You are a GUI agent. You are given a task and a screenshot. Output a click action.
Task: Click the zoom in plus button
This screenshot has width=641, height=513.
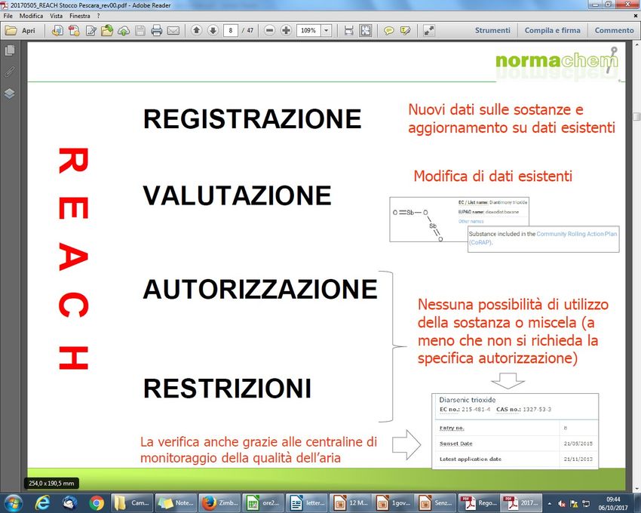[x=286, y=31]
